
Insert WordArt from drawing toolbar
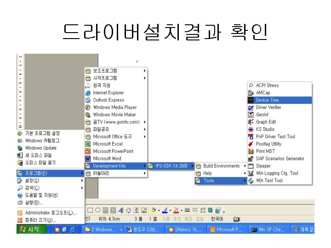click(121, 210)
